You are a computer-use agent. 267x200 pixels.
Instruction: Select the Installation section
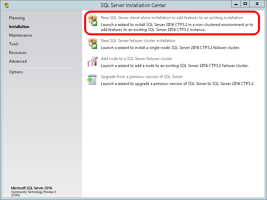click(x=19, y=27)
